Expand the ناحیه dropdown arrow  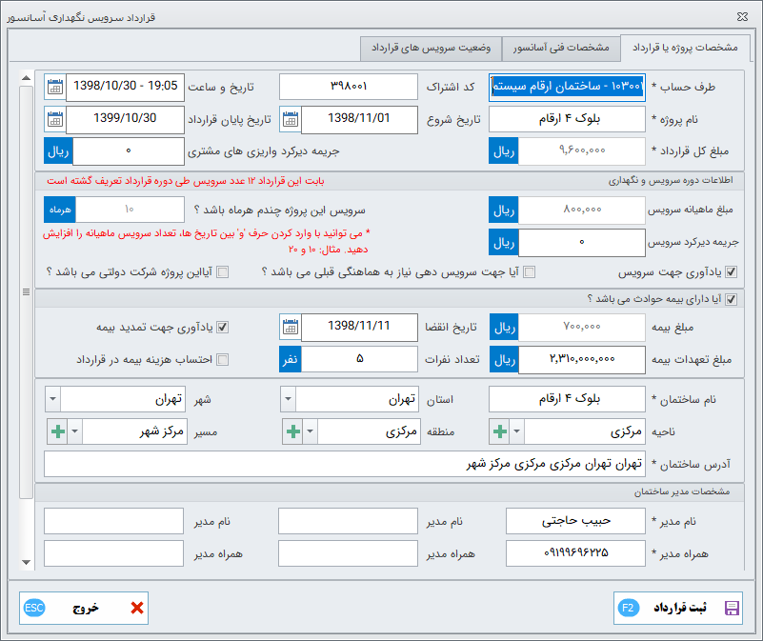click(x=517, y=431)
